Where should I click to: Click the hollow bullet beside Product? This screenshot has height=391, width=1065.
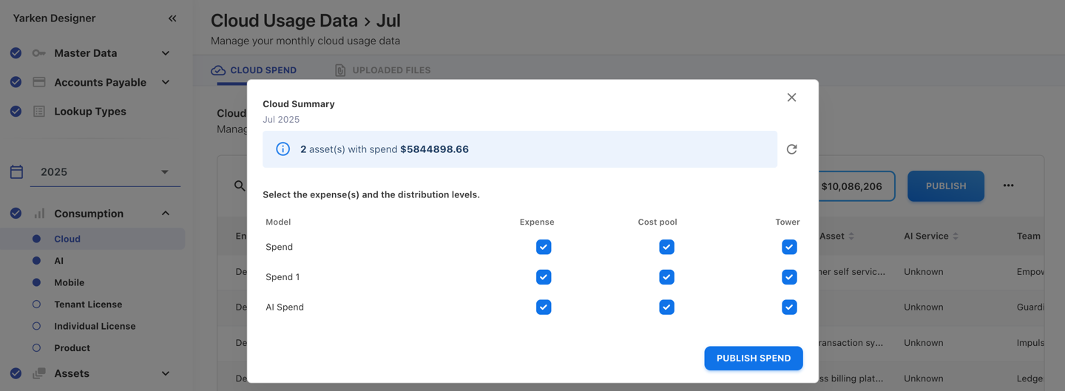[x=36, y=348]
